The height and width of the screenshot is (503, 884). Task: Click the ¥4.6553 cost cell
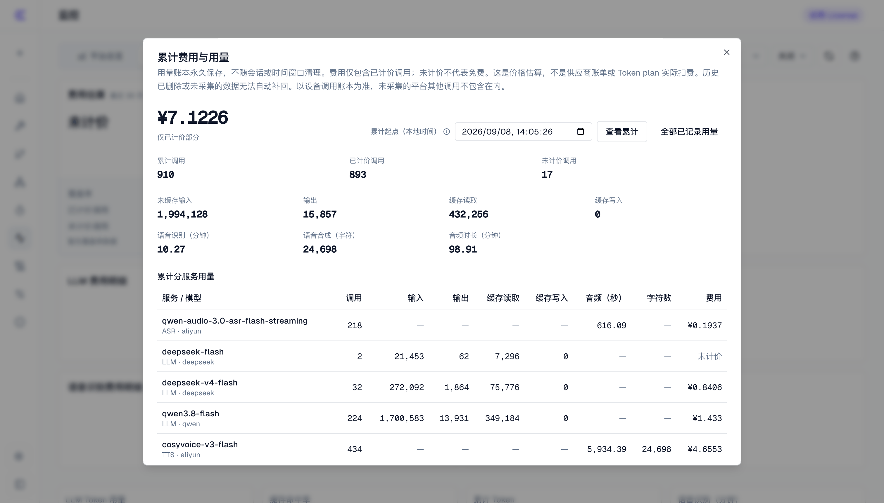pyautogui.click(x=705, y=449)
